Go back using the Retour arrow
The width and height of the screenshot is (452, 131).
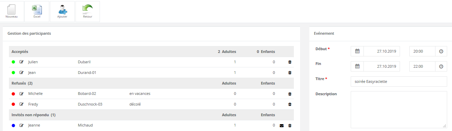pyautogui.click(x=88, y=11)
